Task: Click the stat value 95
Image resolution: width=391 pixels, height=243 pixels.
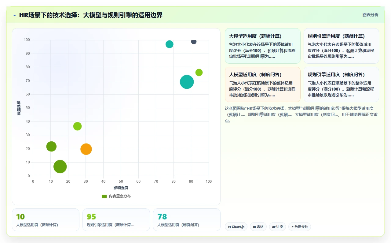Action: pyautogui.click(x=91, y=217)
